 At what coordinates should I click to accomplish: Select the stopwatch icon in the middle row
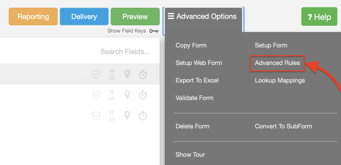tap(143, 95)
